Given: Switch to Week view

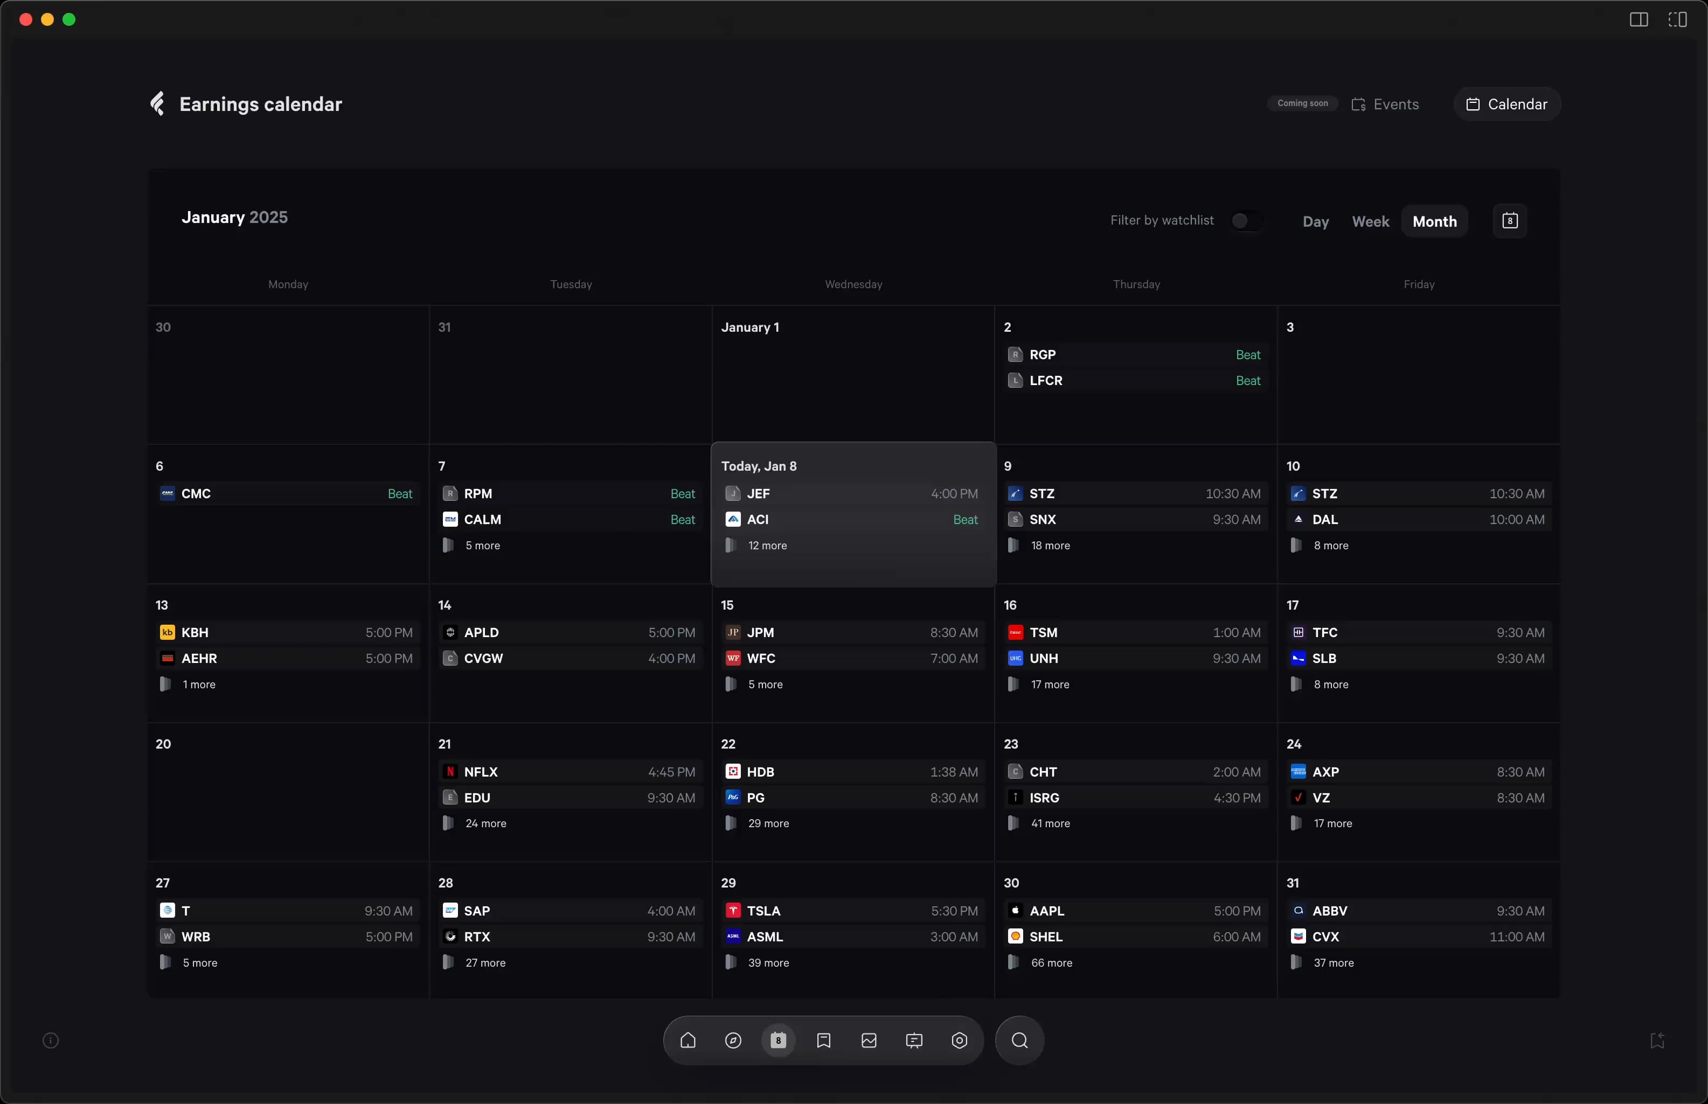Looking at the screenshot, I should coord(1370,221).
